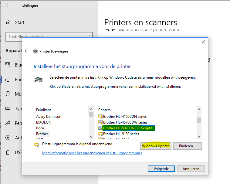This screenshot has height=184, width=230.
Task: Select Brother HL-4570CDW series printer
Action: click(x=125, y=122)
